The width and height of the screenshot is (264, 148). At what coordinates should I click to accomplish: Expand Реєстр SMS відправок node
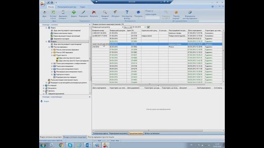click(52, 53)
